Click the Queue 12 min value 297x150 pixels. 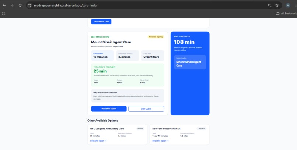pyautogui.click(x=119, y=83)
